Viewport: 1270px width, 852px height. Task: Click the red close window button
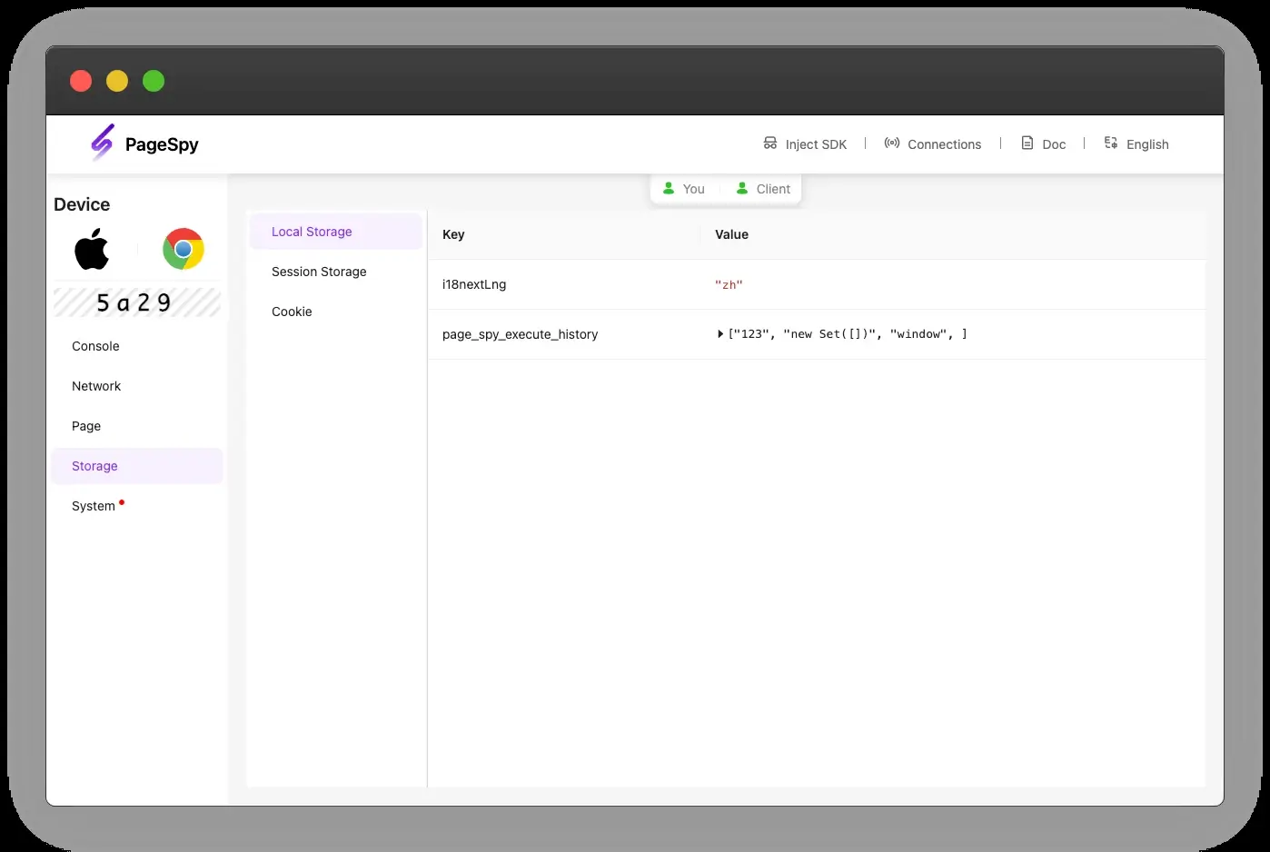(x=81, y=81)
